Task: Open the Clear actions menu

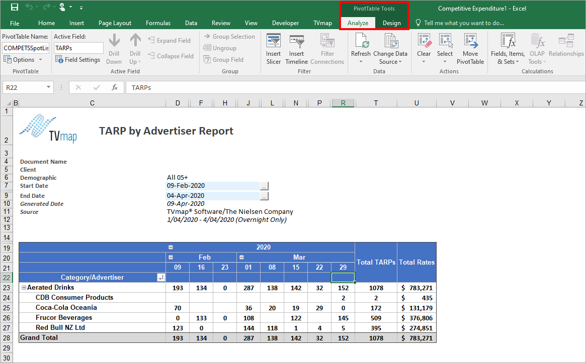Action: click(424, 49)
